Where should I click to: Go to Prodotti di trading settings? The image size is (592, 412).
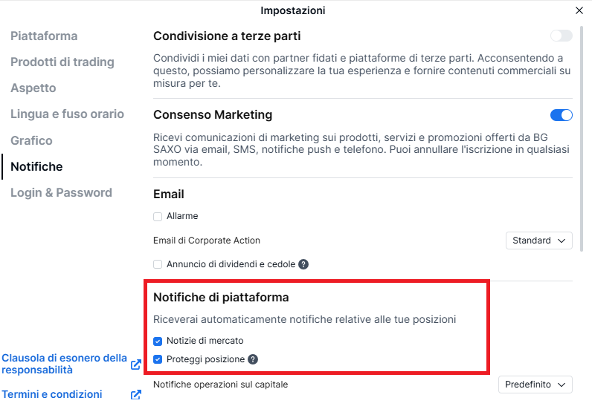62,62
